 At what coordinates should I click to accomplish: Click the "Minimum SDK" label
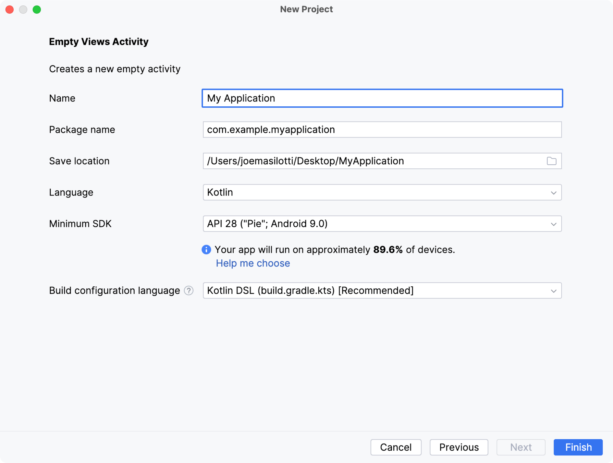(80, 224)
